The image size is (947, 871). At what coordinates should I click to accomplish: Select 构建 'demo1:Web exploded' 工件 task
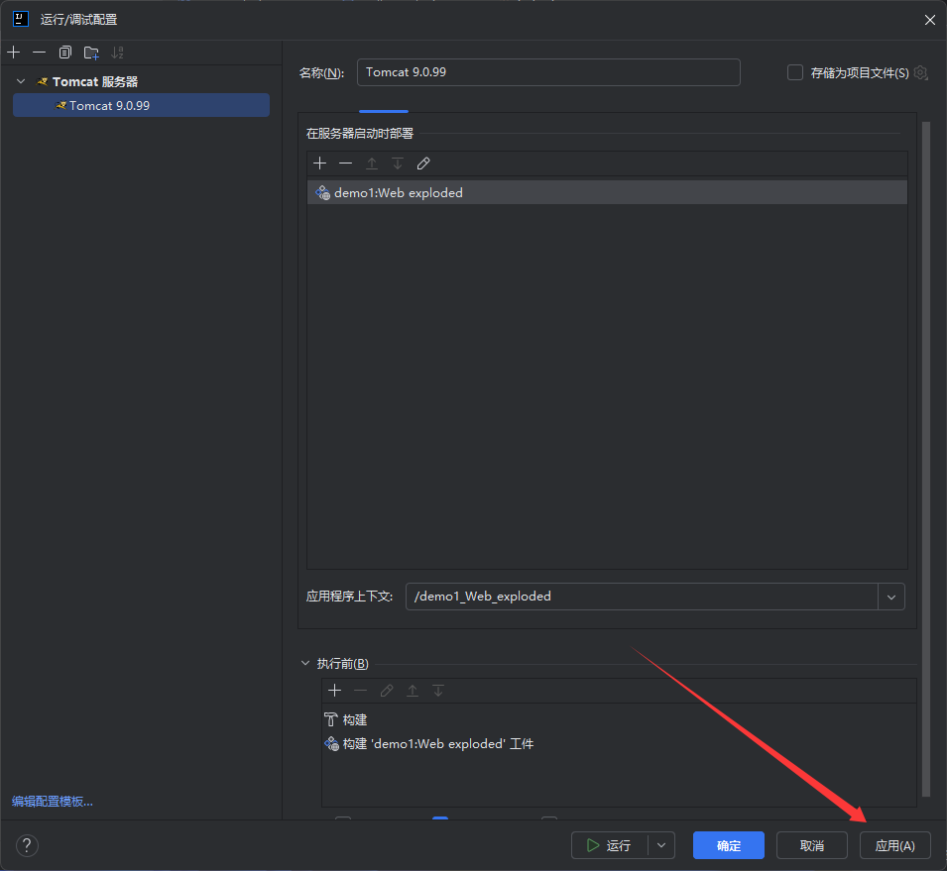(619, 744)
